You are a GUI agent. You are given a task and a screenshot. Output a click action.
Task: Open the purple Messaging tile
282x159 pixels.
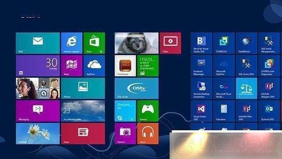pyautogui.click(x=38, y=111)
